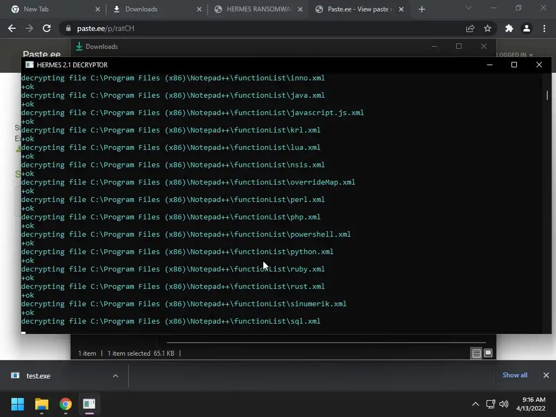Click the browser forward arrow
The height and width of the screenshot is (417, 556).
pos(29,28)
